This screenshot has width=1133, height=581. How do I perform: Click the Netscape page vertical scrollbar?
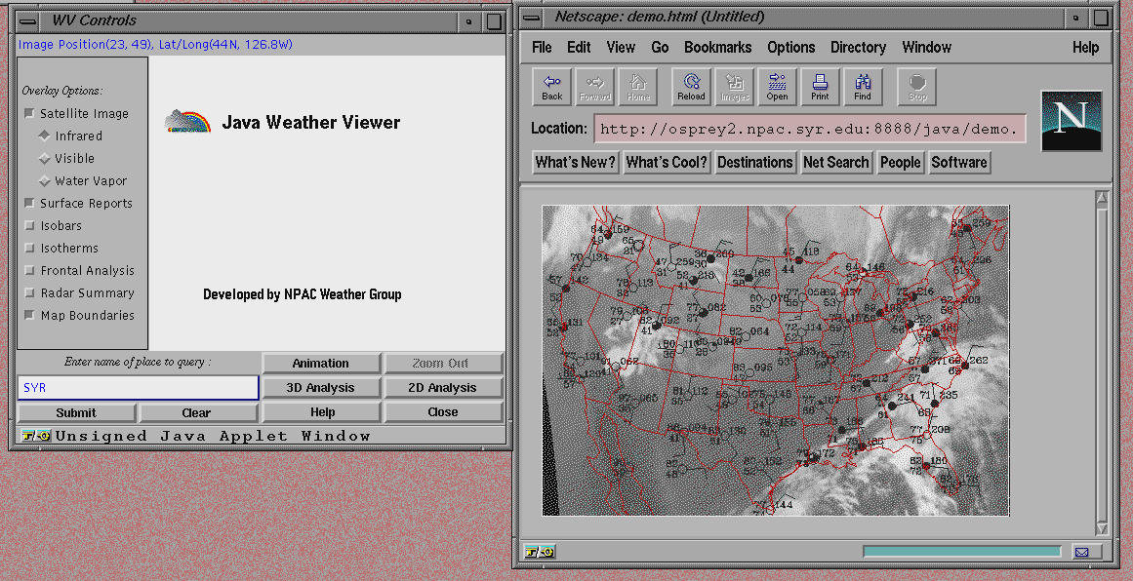[1101, 363]
